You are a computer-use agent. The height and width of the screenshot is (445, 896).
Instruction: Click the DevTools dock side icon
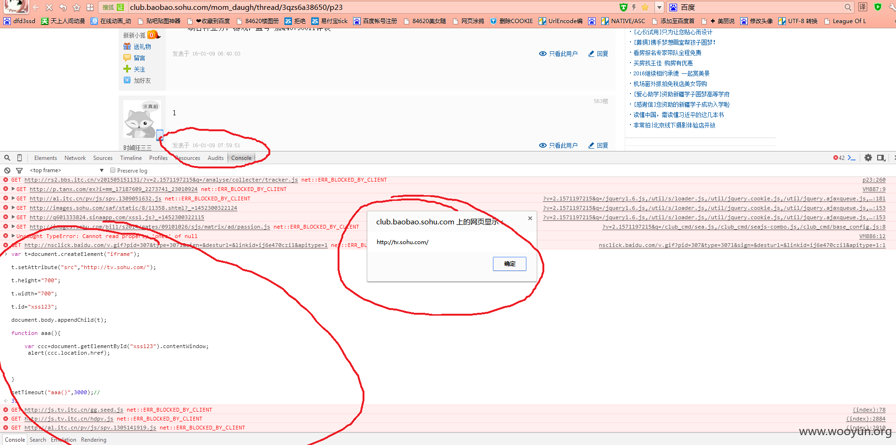click(881, 158)
